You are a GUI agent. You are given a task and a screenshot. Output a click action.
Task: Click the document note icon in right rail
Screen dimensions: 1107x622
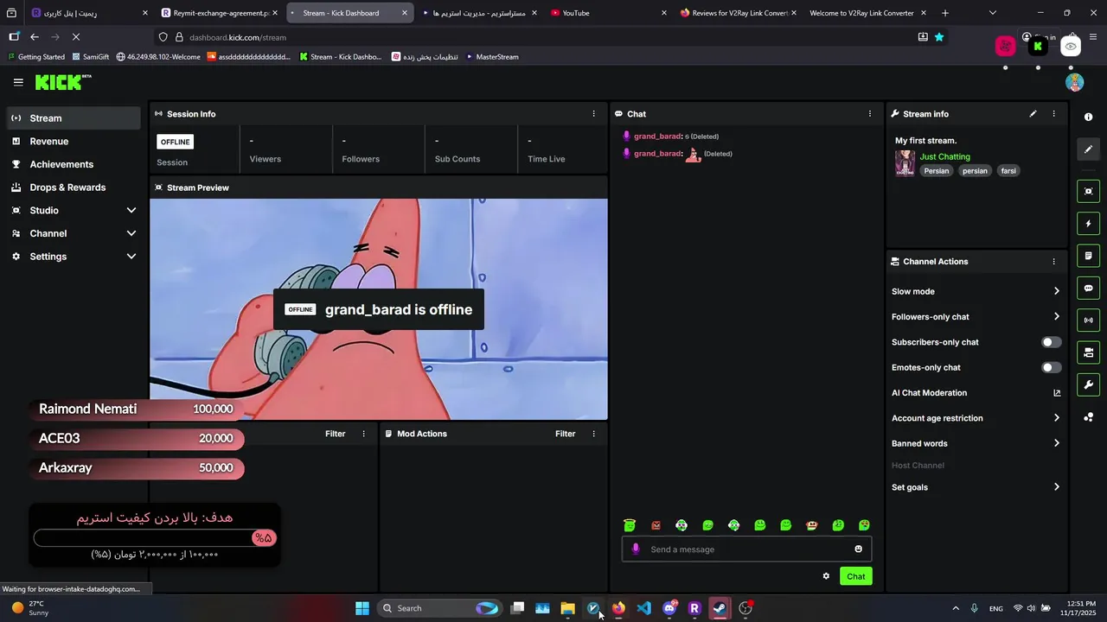pos(1088,256)
